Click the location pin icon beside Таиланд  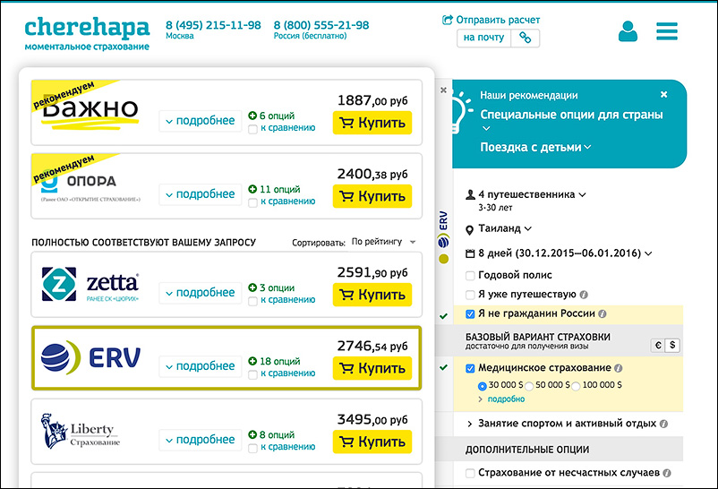tap(469, 230)
